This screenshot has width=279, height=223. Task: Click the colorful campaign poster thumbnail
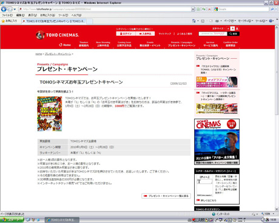[x=50, y=114]
